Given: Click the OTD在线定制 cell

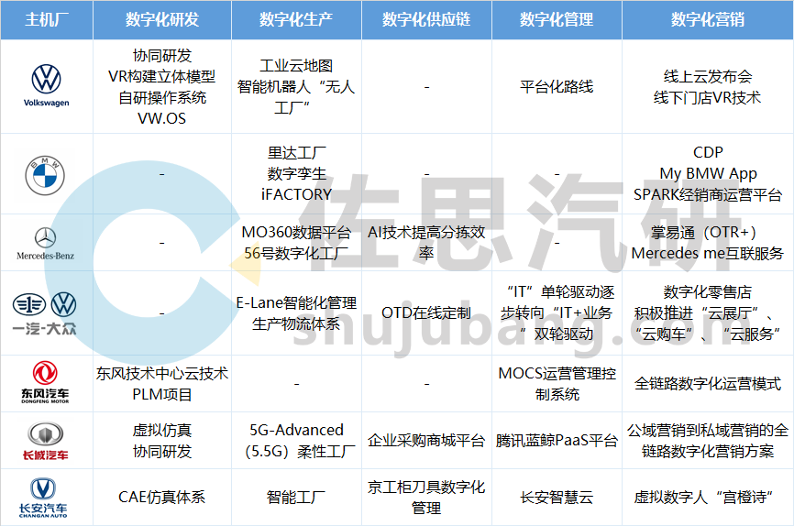Looking at the screenshot, I should click(426, 312).
